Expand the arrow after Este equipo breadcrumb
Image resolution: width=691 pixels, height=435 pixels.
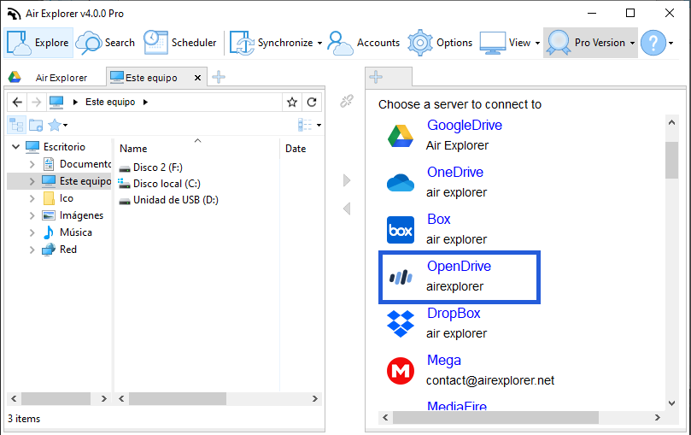click(x=145, y=103)
